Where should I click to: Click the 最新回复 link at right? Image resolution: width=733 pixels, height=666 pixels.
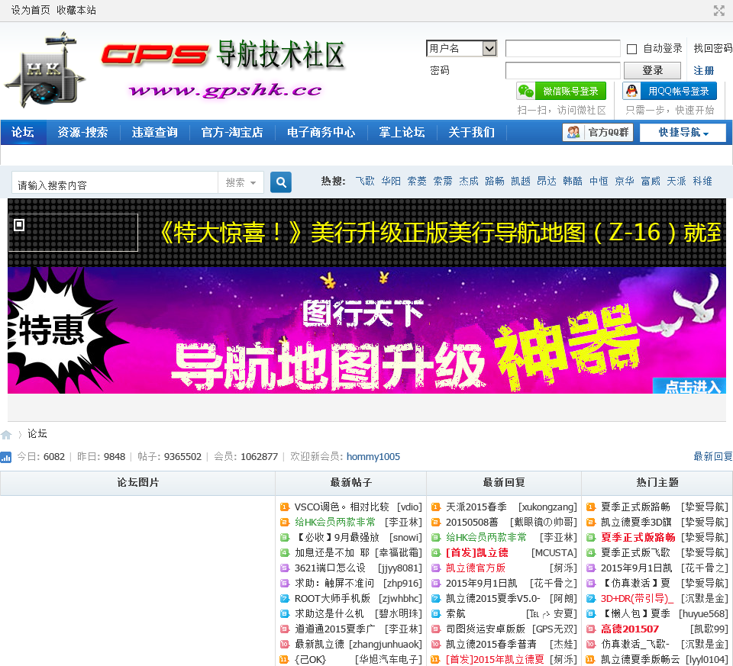pos(713,457)
